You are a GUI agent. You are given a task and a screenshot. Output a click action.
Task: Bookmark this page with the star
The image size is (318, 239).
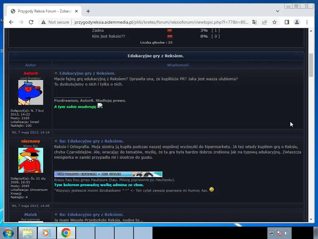pos(275,22)
